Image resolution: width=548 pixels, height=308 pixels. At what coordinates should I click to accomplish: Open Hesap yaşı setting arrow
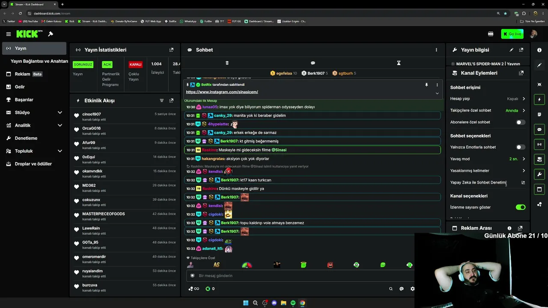point(524,99)
